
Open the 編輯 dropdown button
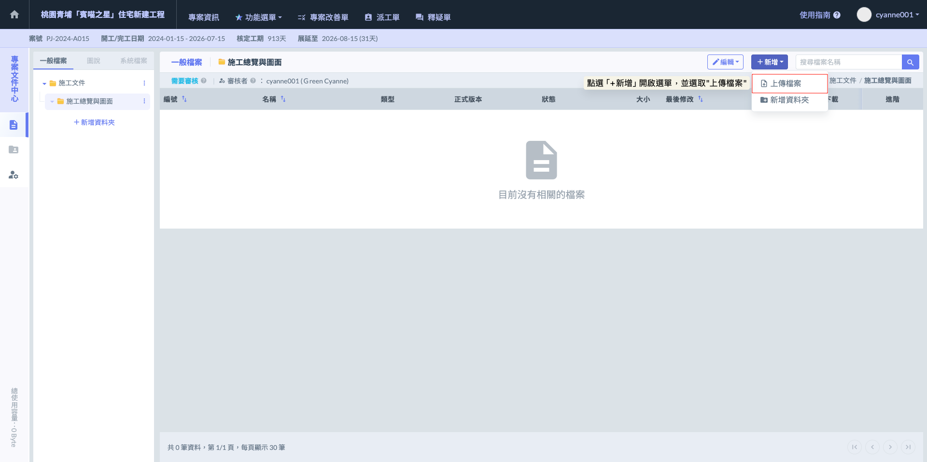(x=725, y=62)
